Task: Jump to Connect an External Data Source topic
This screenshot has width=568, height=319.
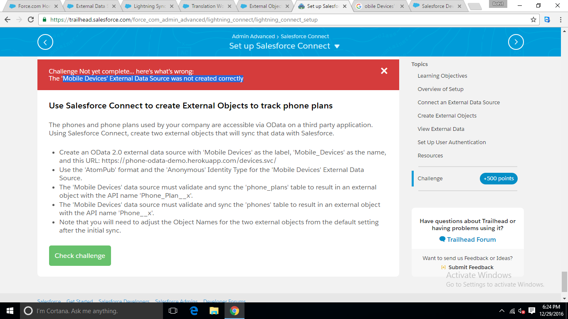Action: pos(459,103)
